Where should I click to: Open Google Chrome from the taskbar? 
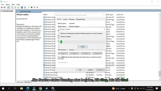coord(40,88)
